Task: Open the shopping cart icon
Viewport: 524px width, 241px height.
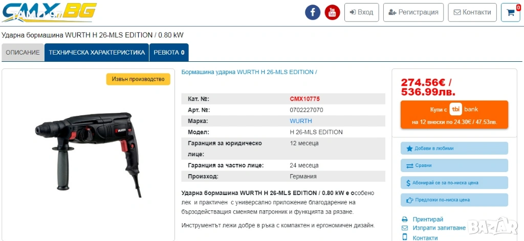Action: pyautogui.click(x=510, y=13)
